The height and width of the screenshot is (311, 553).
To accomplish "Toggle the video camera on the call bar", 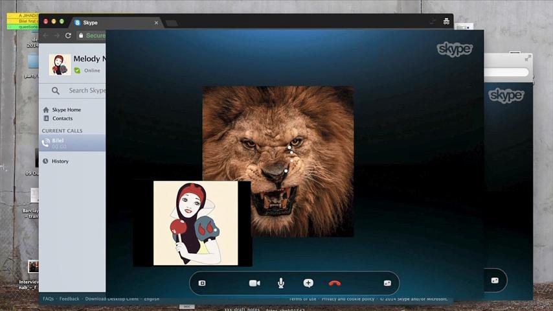I will click(254, 283).
